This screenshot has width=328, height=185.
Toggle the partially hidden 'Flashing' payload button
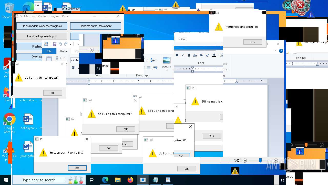[29, 47]
